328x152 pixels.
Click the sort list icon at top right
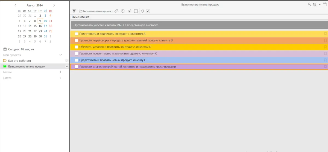pyautogui.click(x=315, y=4)
